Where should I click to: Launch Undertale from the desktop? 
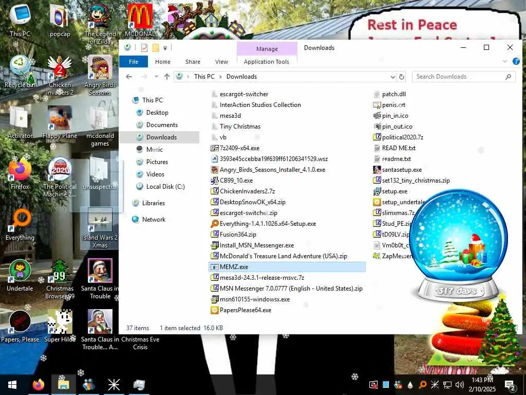20,276
